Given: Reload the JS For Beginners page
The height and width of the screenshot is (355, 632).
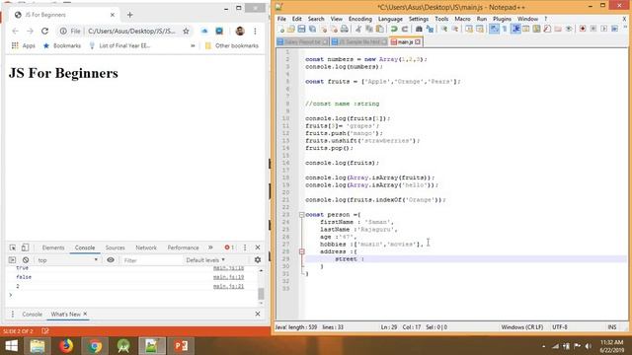Looking at the screenshot, I should point(44,31).
